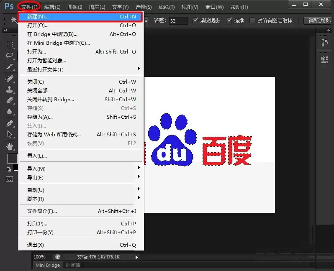Viewport: 334px width, 271px height.
Task: Expand 导出(E) submenu
Action: (x=81, y=178)
